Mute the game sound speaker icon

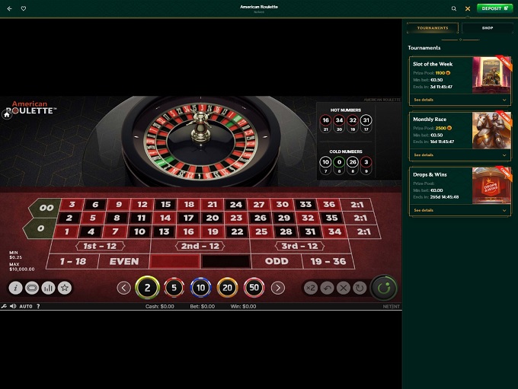pos(13,306)
